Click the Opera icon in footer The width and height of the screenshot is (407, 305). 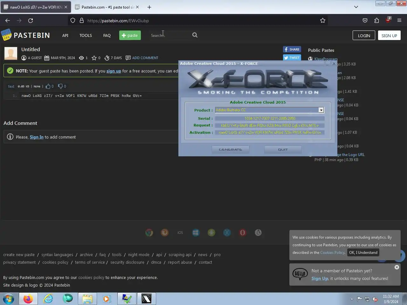tap(243, 233)
